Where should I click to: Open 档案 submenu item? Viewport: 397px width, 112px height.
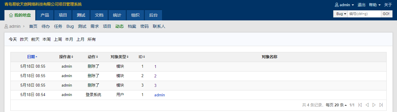point(132,26)
